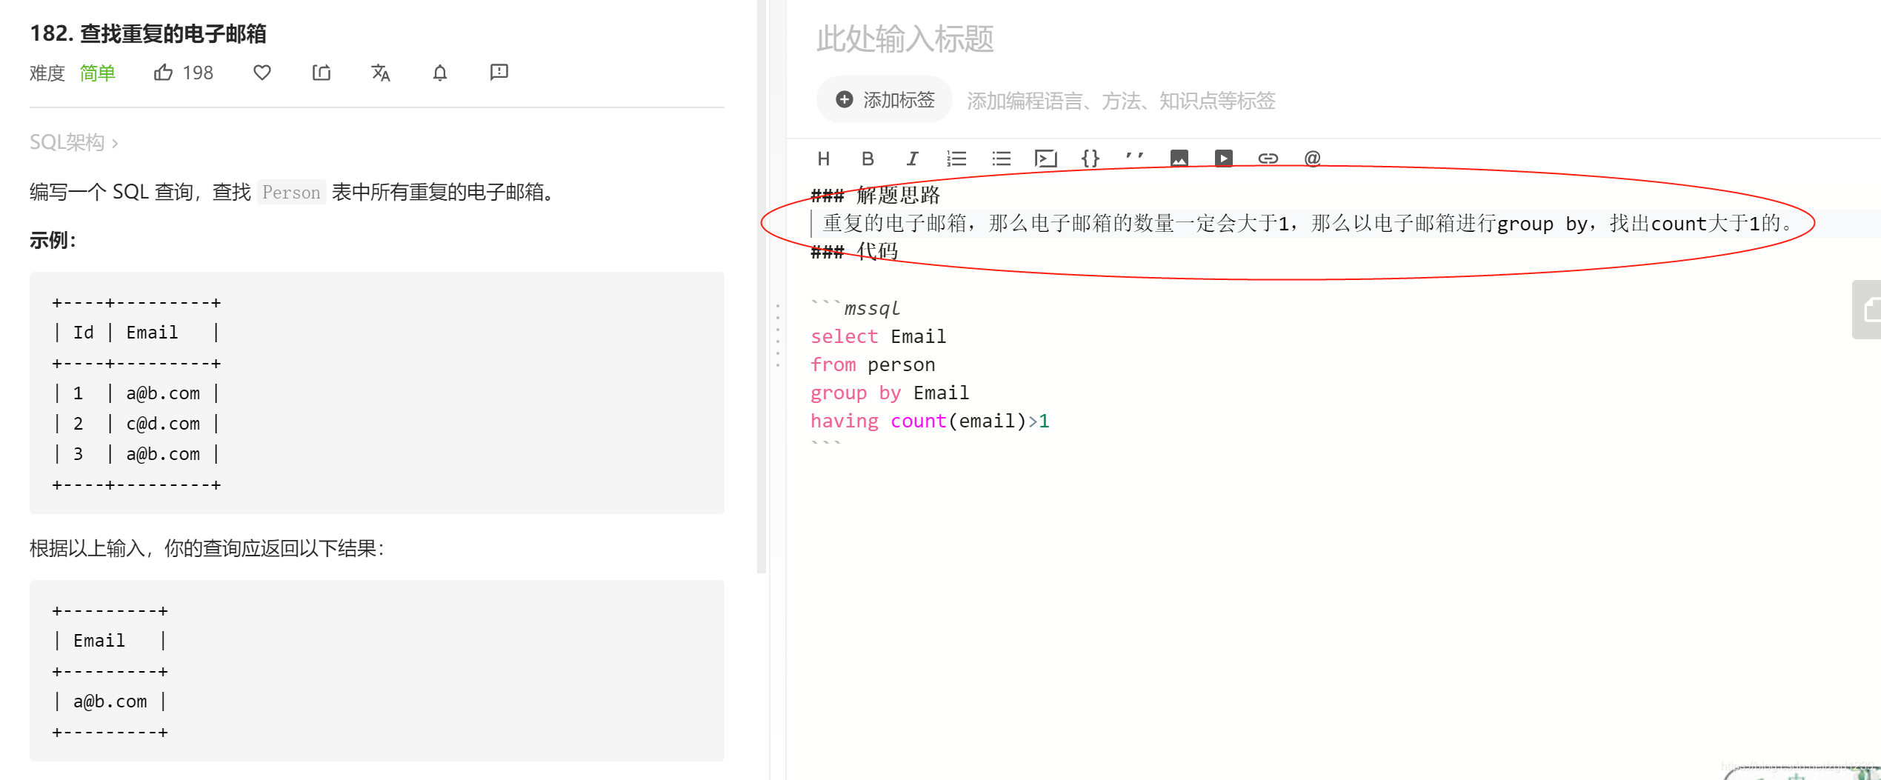The width and height of the screenshot is (1881, 780).
Task: Click 添加标签 to add a tag
Action: coord(883,99)
